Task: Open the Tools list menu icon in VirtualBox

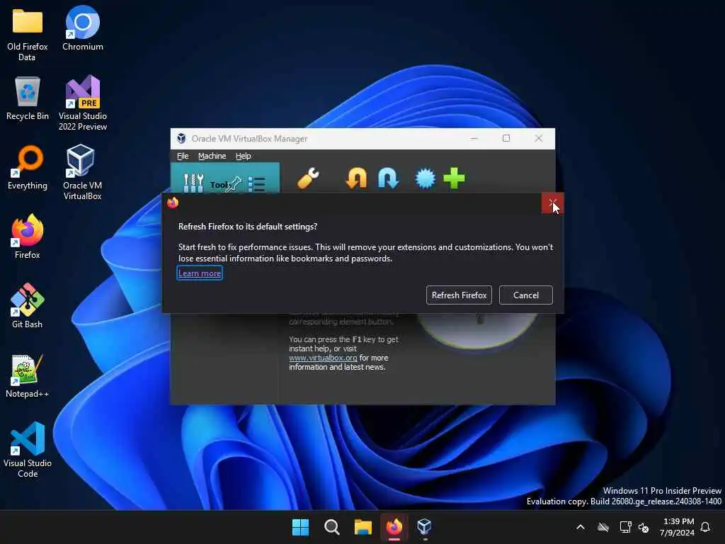Action: click(x=256, y=184)
